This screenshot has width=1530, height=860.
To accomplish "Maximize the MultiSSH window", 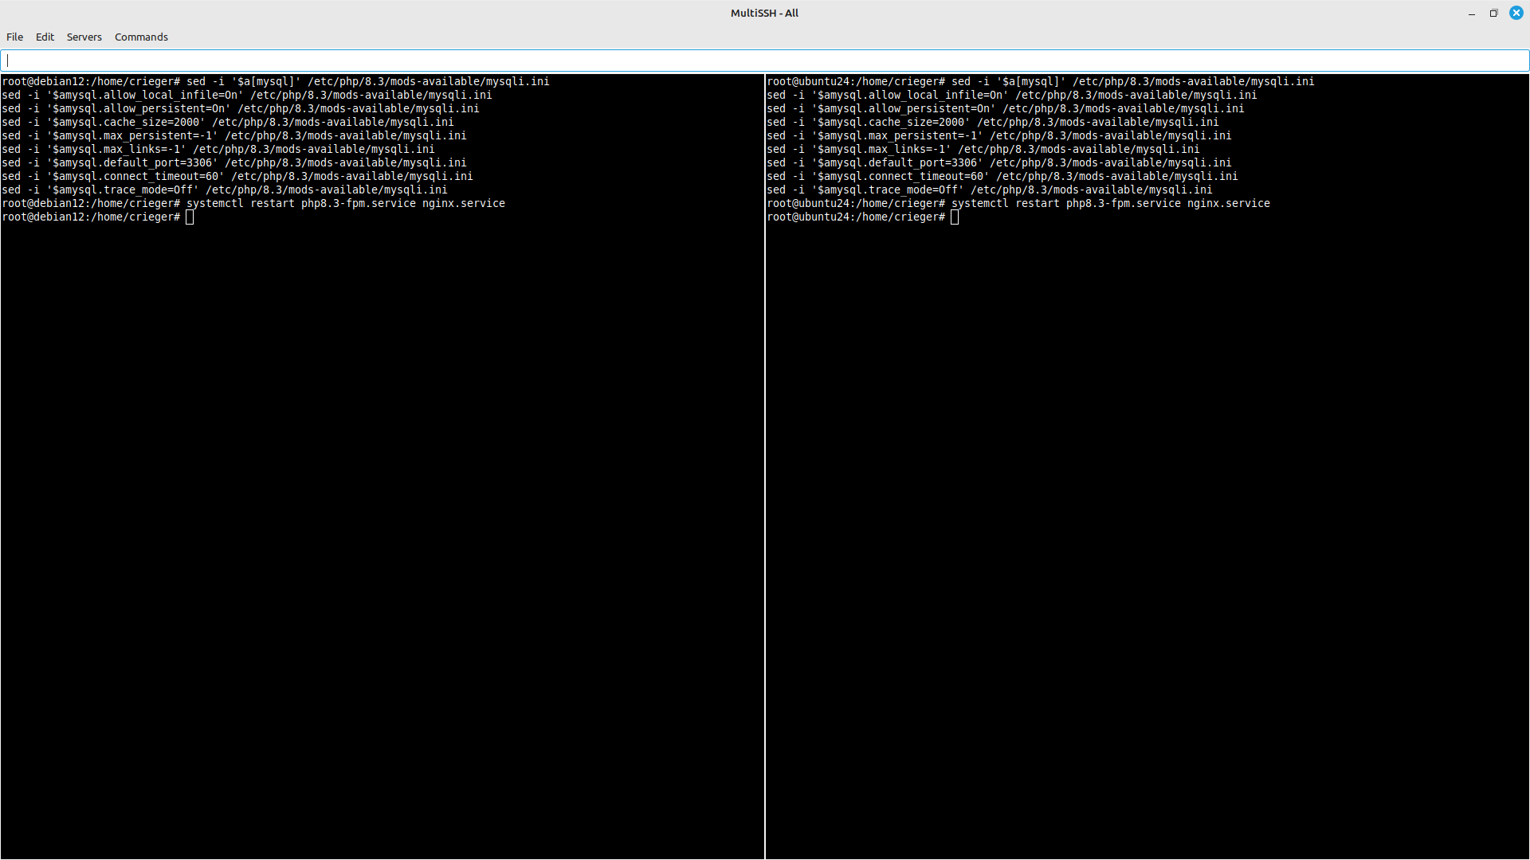I will [1493, 13].
